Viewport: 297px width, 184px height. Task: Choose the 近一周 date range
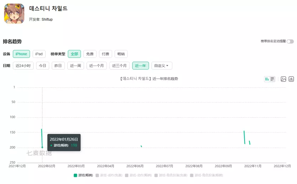(x=75, y=66)
